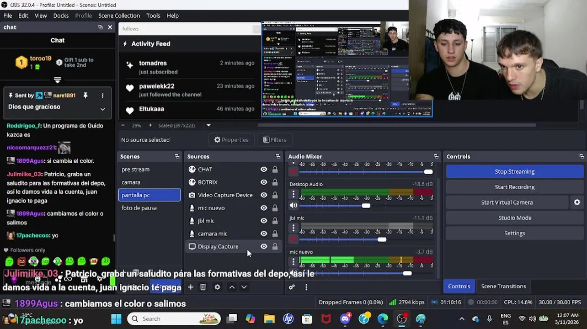Image resolution: width=587 pixels, height=329 pixels.
Task: Open the Edit menu
Action: (23, 16)
